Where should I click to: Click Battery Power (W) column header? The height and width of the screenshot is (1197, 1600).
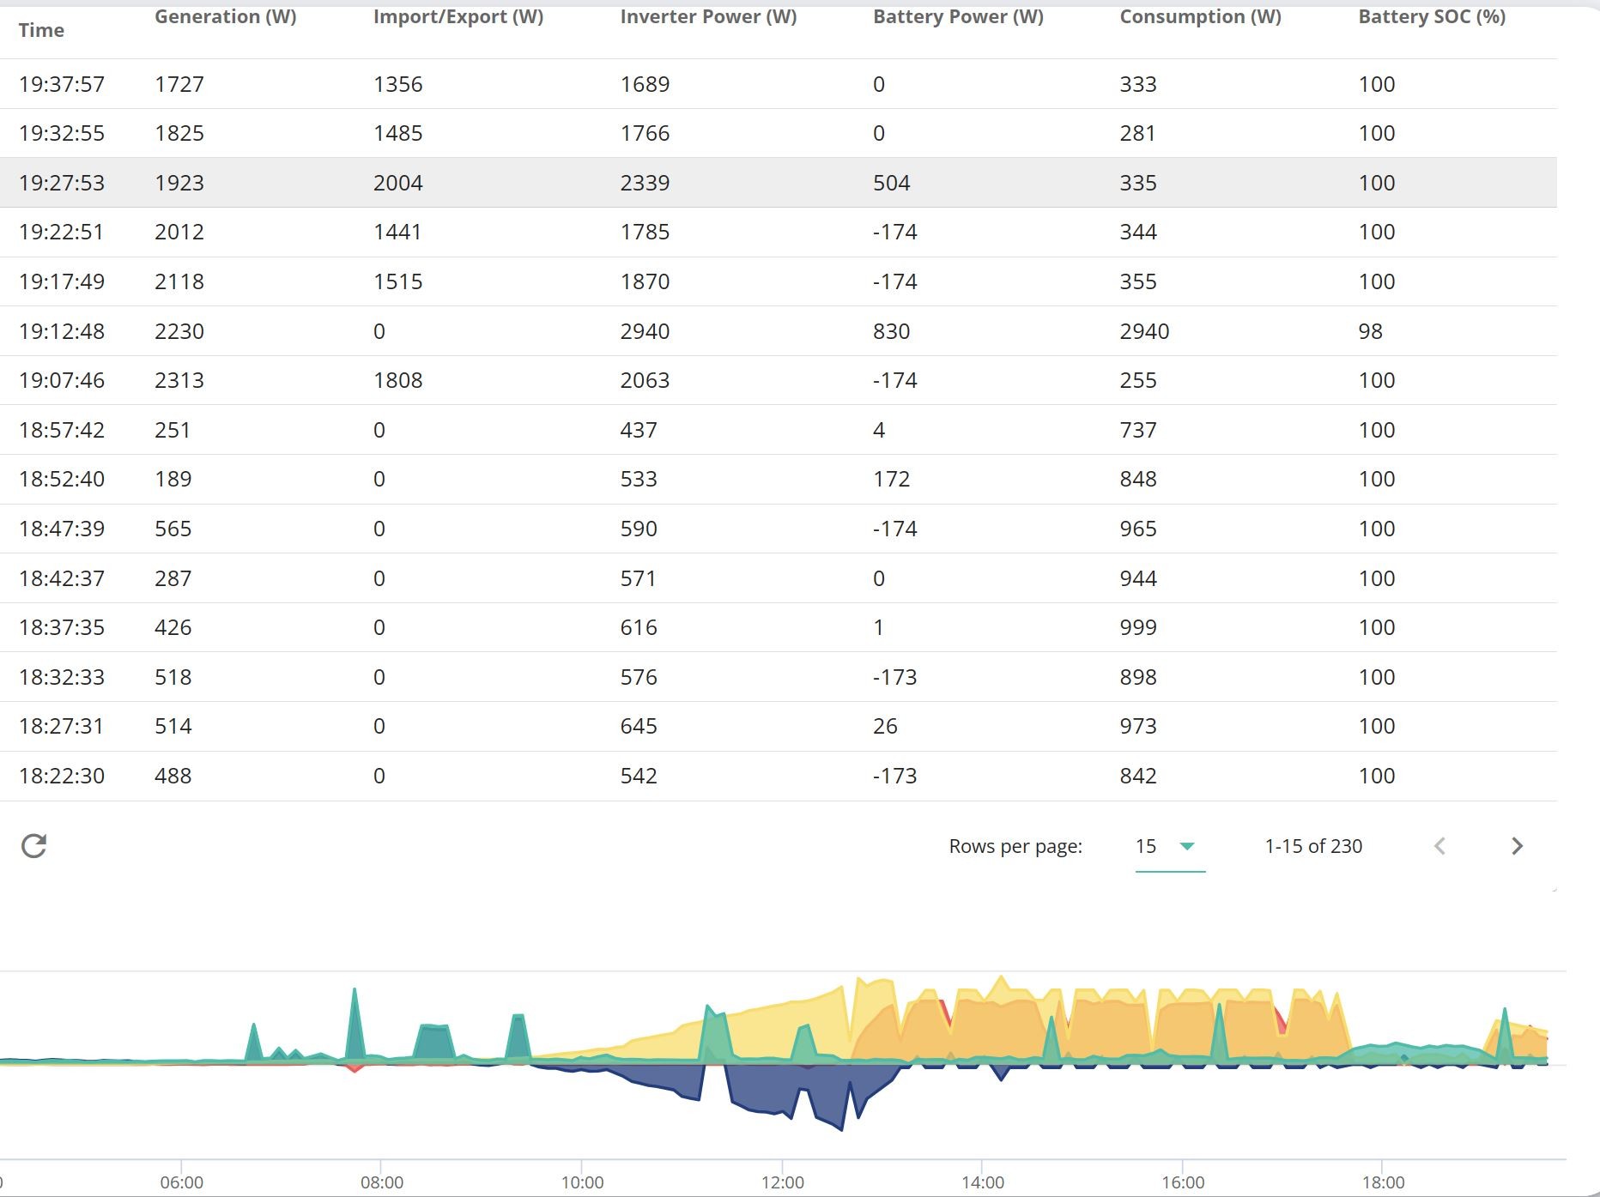pyautogui.click(x=958, y=16)
